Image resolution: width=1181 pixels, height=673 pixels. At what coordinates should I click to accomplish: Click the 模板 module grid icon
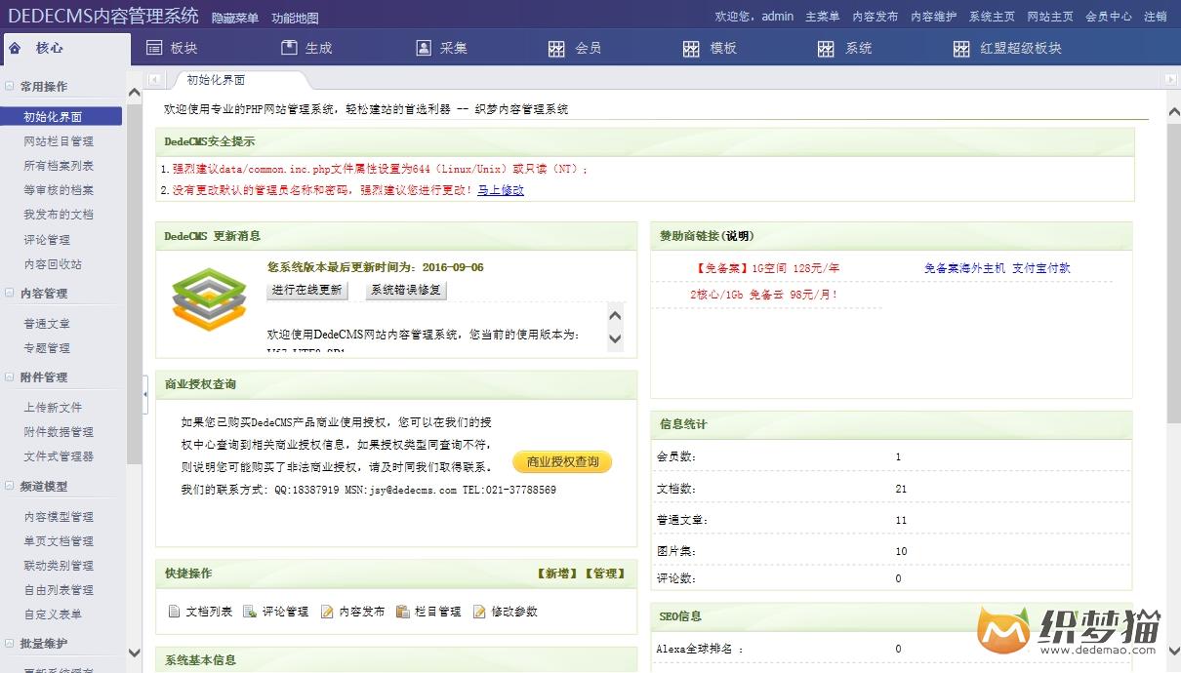tap(692, 48)
